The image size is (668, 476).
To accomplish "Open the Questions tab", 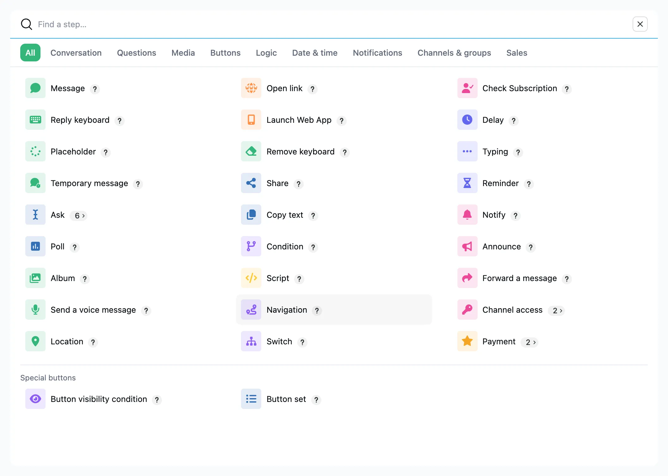I will [x=137, y=53].
